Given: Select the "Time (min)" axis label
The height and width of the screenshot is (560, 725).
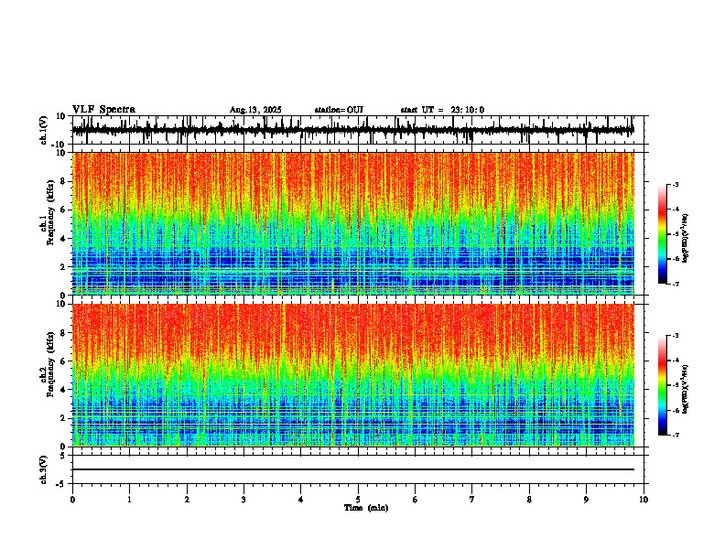Looking at the screenshot, I should coord(366,508).
